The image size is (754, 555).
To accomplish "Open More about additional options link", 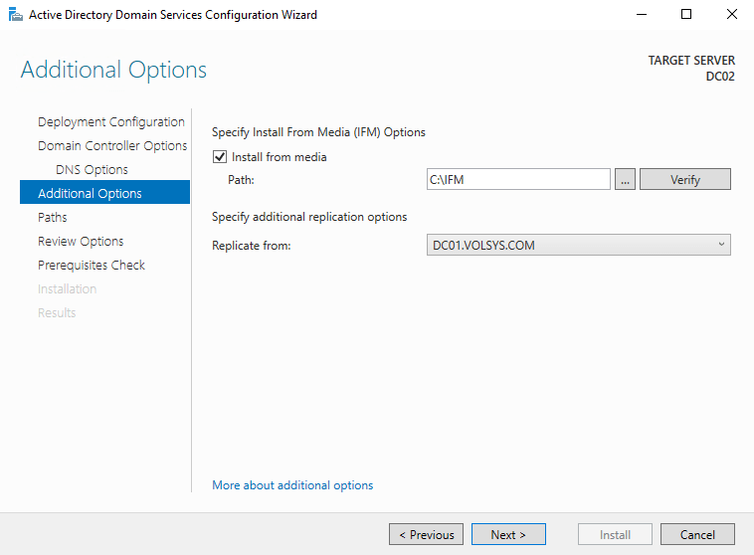I will 292,485.
